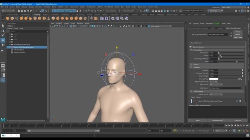Select the arrow Select tool in the toolbox
Screen dimensions: 250x140
click(x=3, y=26)
